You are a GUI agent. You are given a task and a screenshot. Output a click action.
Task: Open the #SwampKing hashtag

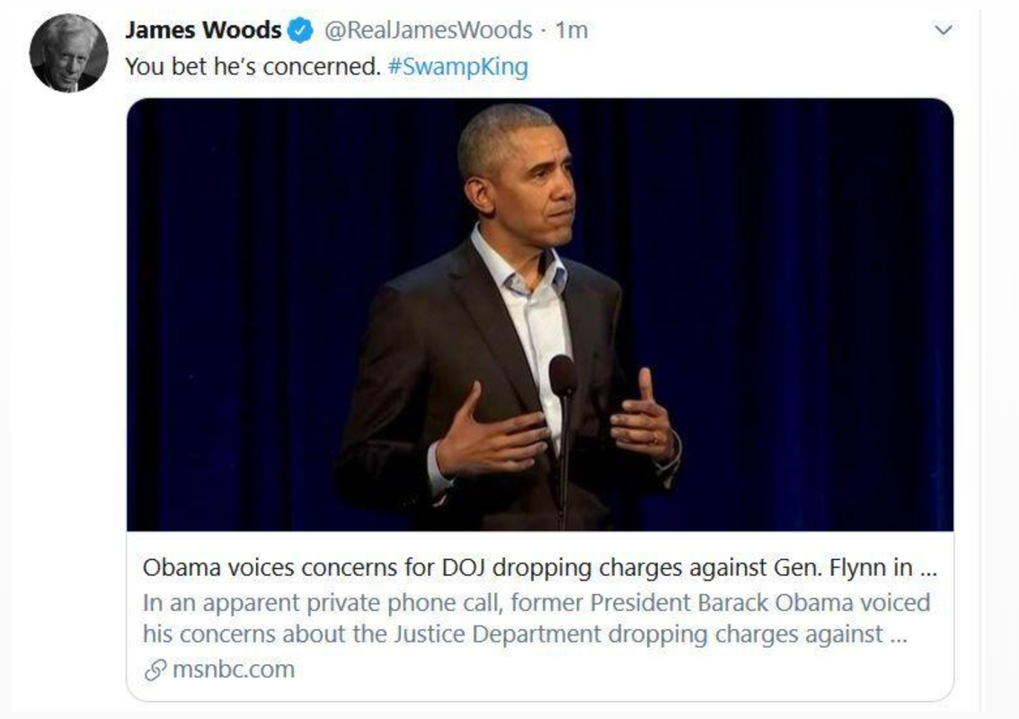point(458,67)
